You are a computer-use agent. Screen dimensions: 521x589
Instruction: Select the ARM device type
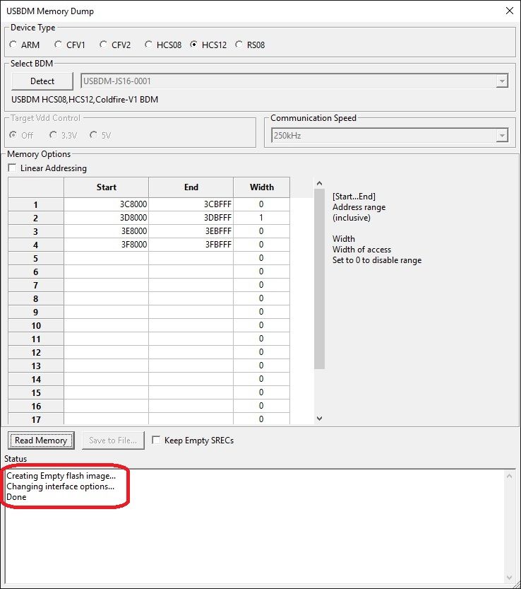[25, 45]
